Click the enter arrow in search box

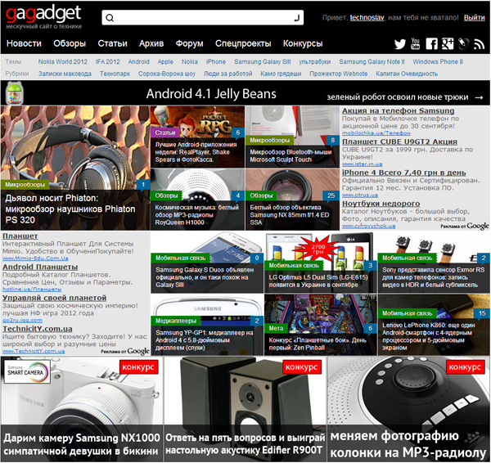297,18
